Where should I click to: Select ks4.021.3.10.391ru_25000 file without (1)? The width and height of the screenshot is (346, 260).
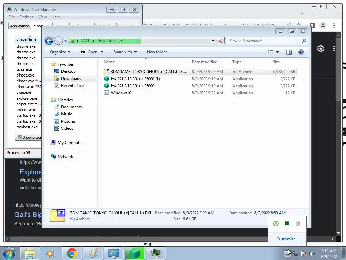click(x=200, y=86)
